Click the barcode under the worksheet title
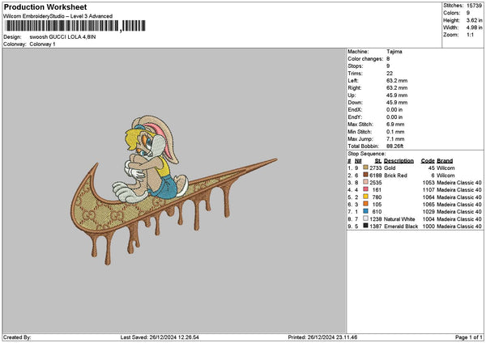The image size is (486, 343). pyautogui.click(x=75, y=26)
